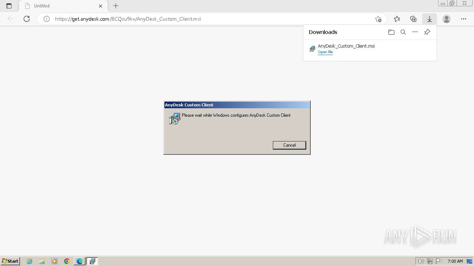Click the MSI file icon in Downloads

pyautogui.click(x=312, y=49)
